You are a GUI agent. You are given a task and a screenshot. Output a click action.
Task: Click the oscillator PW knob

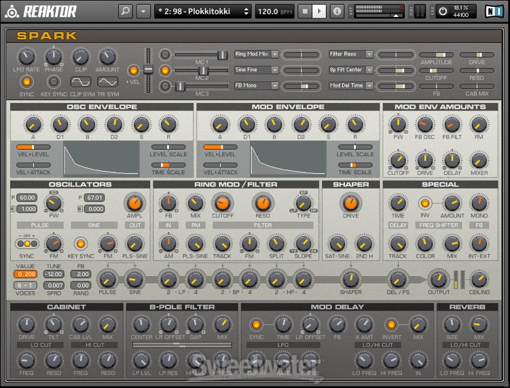coord(54,203)
